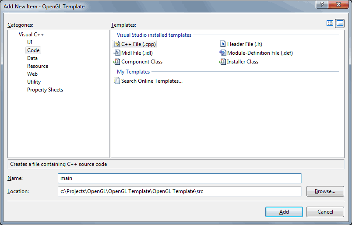The height and width of the screenshot is (225, 352).
Task: Select the Visual C++ root category
Action: pos(31,35)
